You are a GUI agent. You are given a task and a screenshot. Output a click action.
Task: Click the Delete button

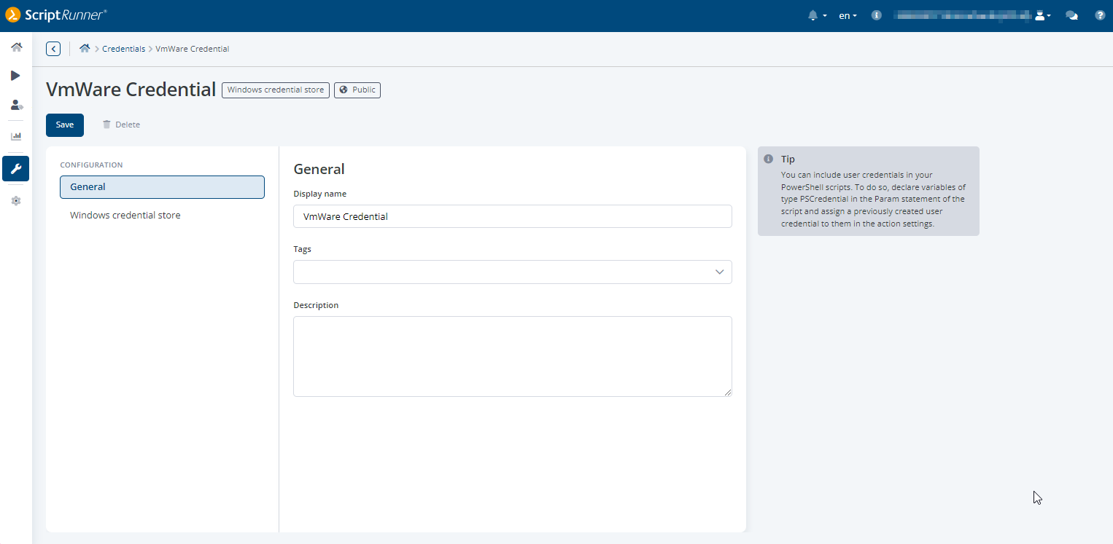click(x=121, y=125)
